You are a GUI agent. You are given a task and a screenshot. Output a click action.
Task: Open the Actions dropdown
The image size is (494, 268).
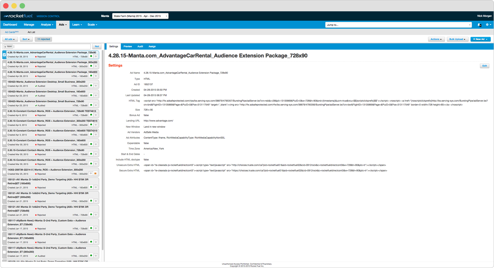(x=436, y=39)
